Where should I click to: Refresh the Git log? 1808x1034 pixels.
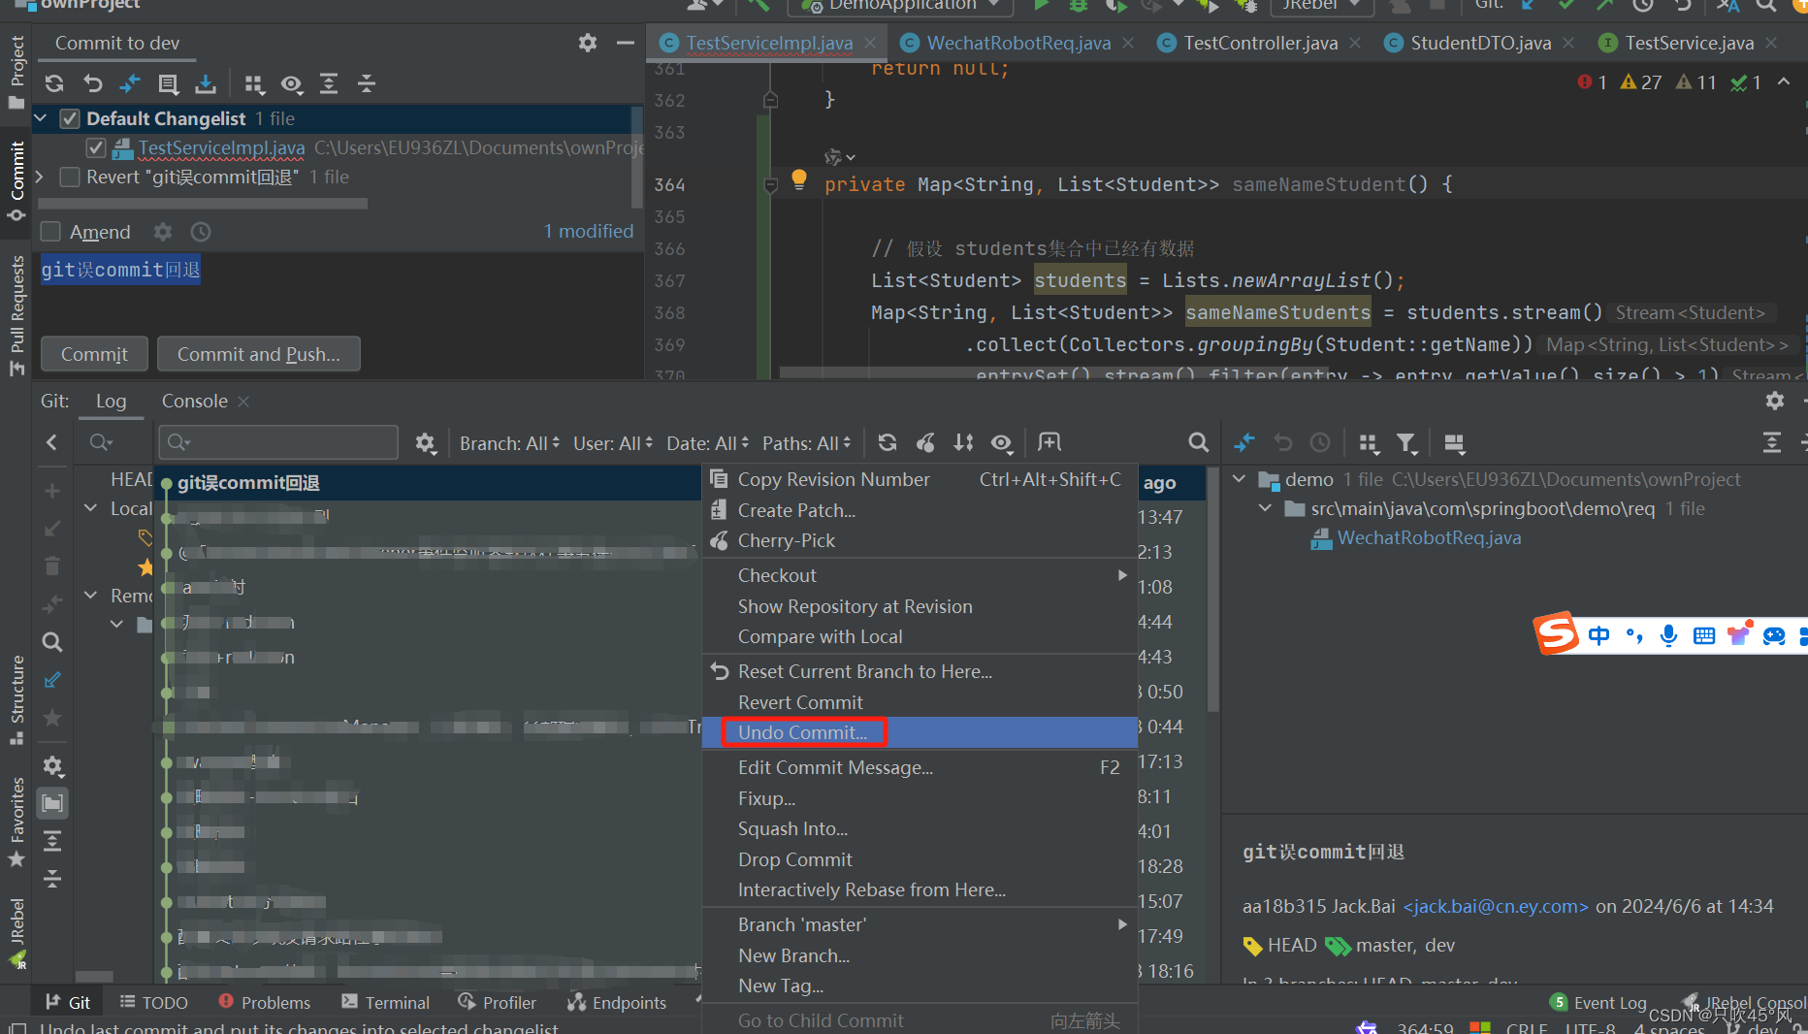coord(887,442)
